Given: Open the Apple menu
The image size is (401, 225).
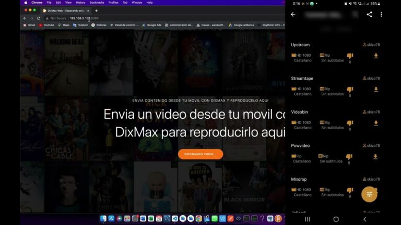Looking at the screenshot, I should coord(26,3).
